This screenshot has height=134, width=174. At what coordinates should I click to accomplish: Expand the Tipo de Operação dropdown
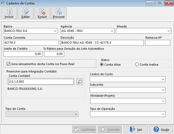pyautogui.click(x=163, y=114)
